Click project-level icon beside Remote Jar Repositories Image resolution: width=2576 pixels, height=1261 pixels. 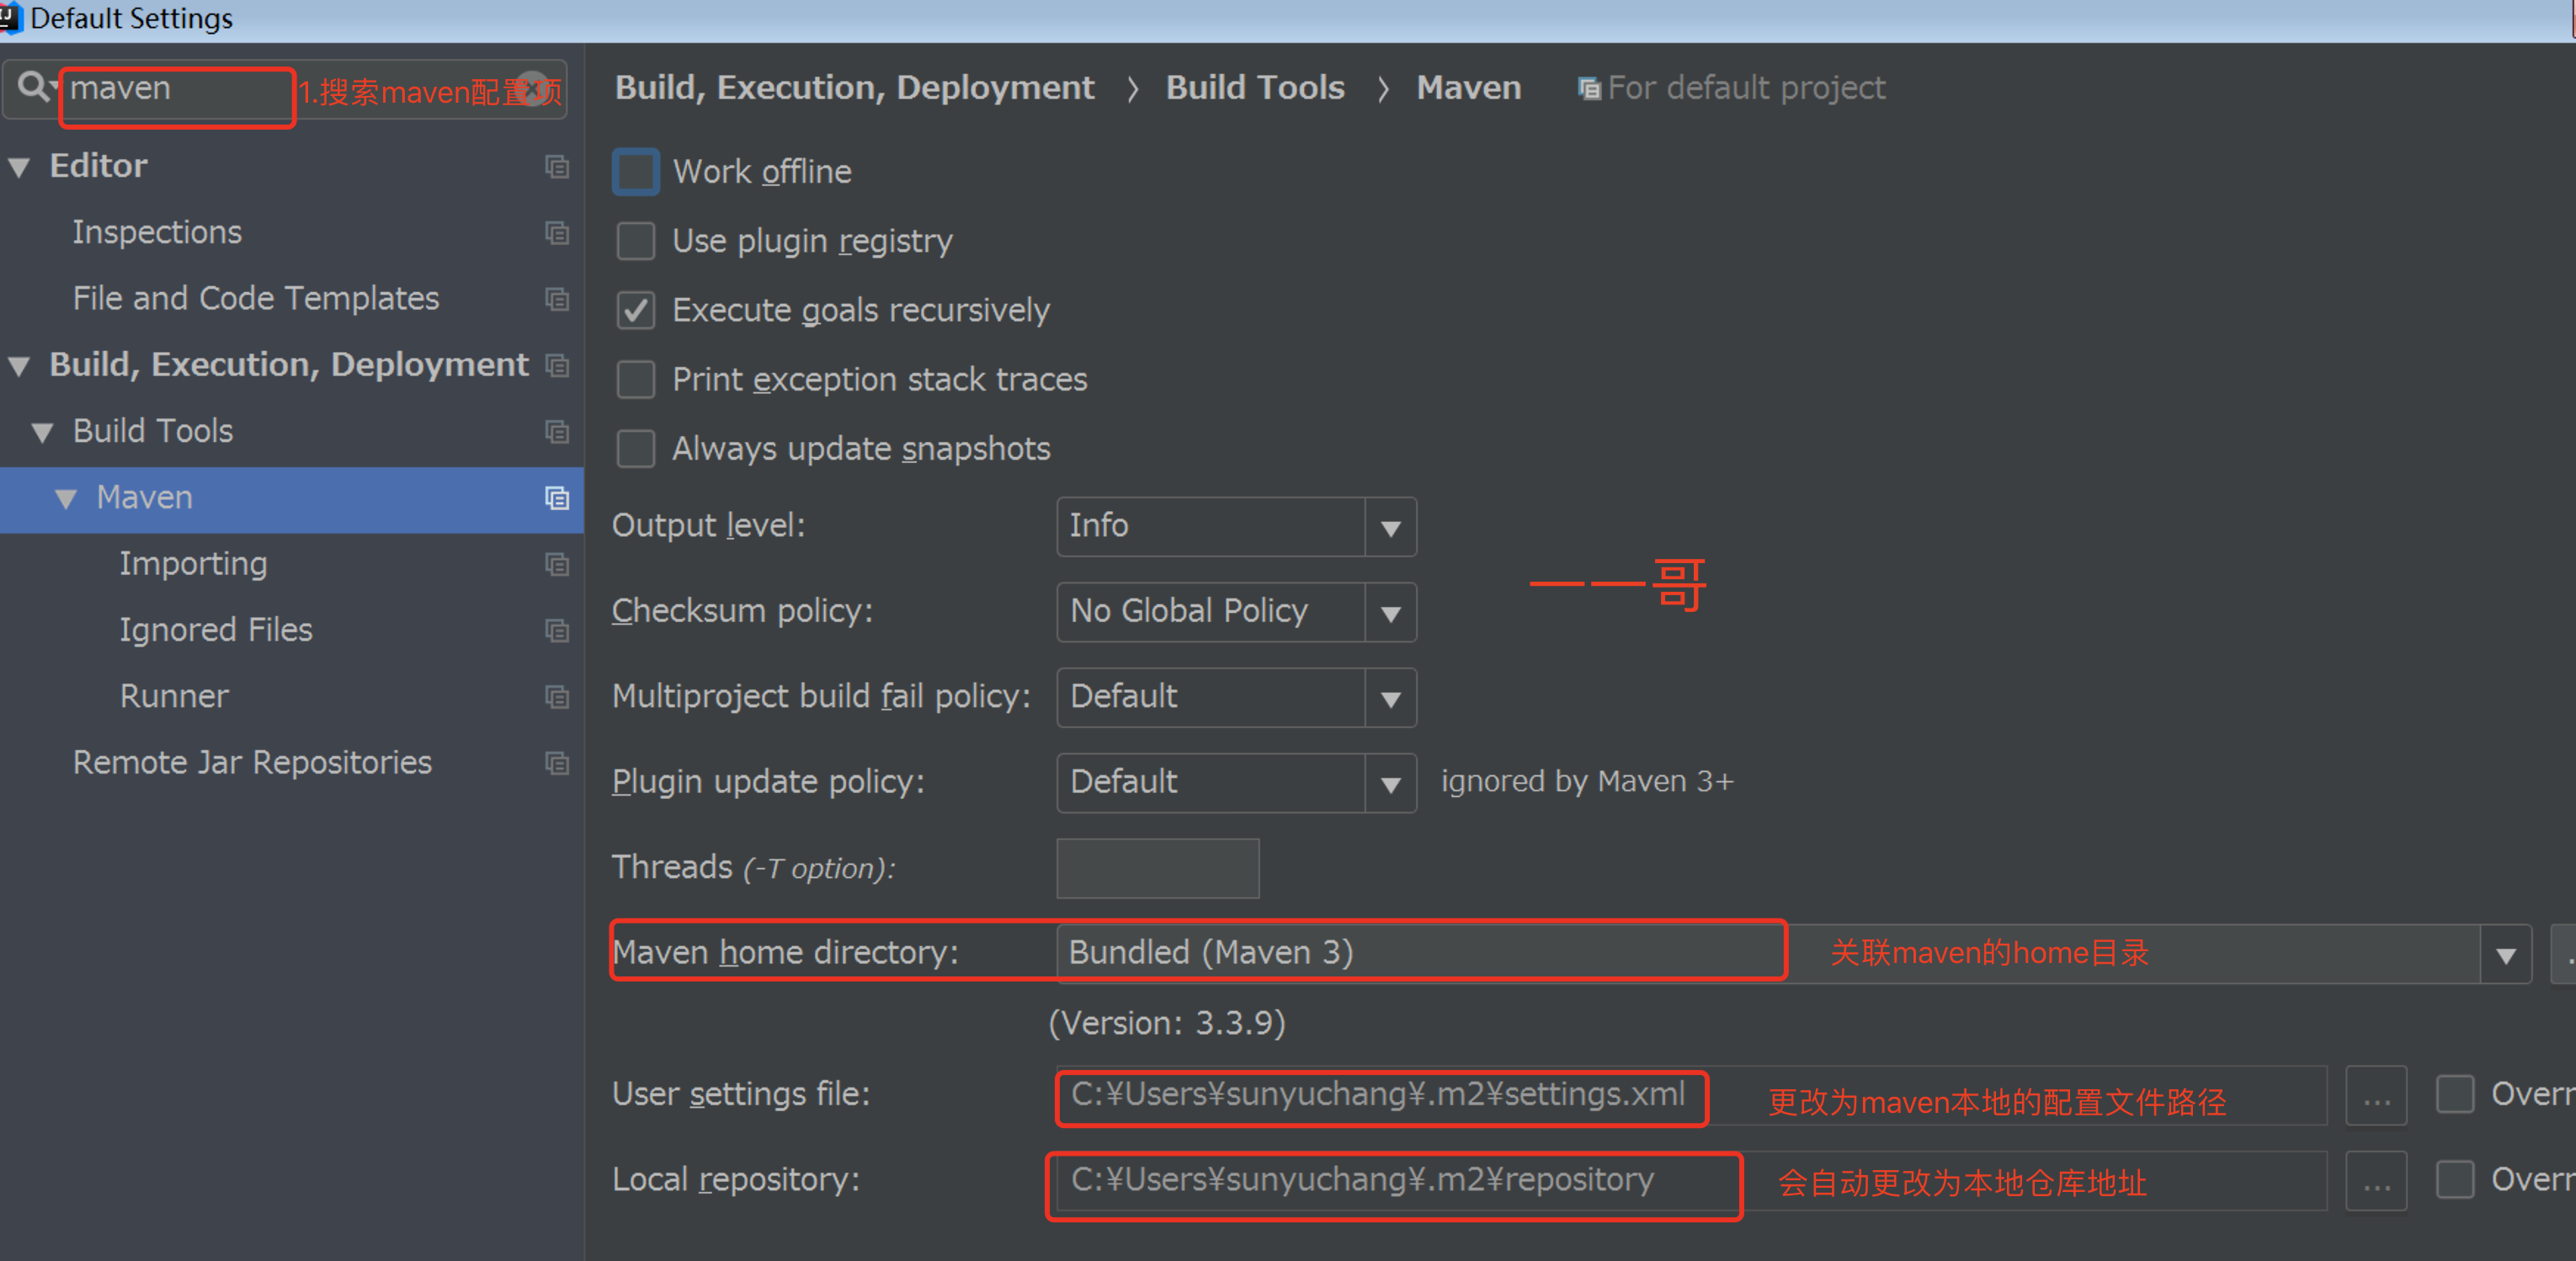point(557,764)
